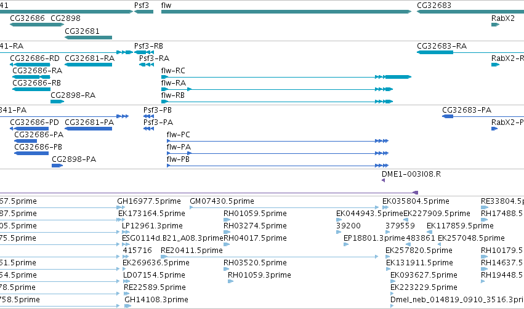The width and height of the screenshot is (524, 309).
Task: Click EST label RE20411.5prime
Action: [x=191, y=251]
